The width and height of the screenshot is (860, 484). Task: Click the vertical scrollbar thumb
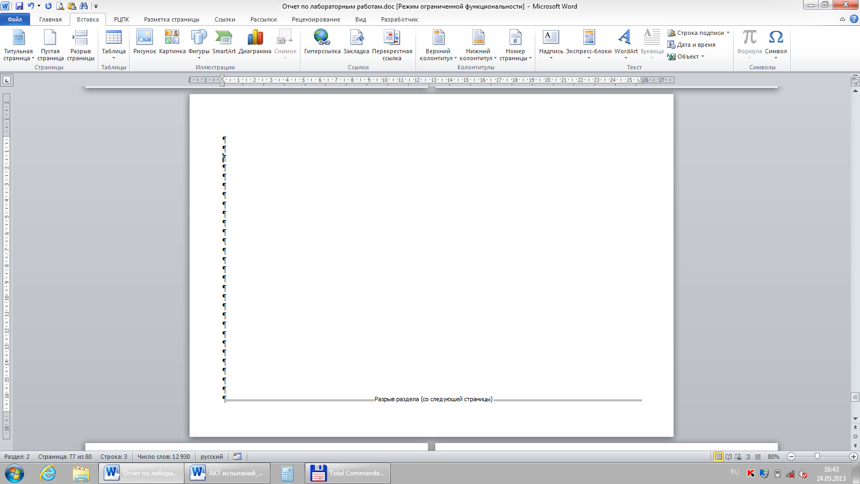tap(855, 397)
